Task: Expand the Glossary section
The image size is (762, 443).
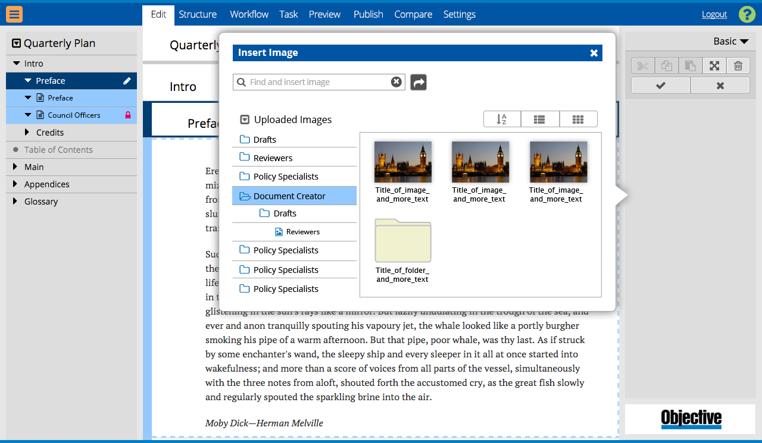Action: tap(15, 202)
